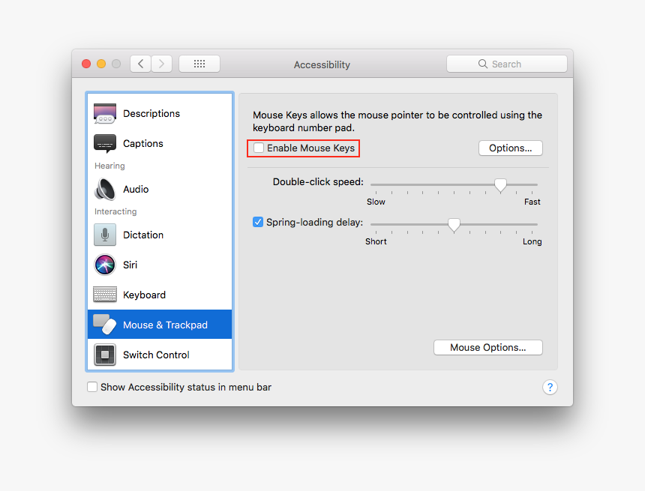Click into the Search field
Image resolution: width=645 pixels, height=491 pixels.
(x=507, y=64)
